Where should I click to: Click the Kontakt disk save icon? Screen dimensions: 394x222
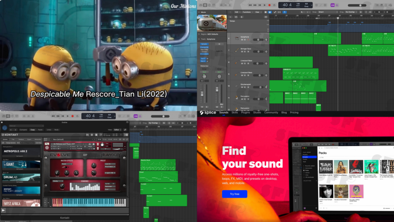(x=88, y=135)
